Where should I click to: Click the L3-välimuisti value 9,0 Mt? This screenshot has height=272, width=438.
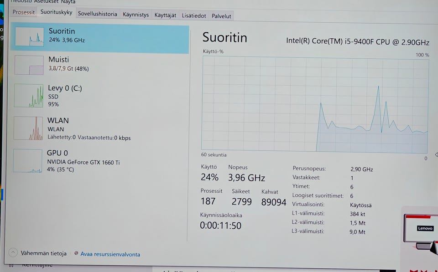(x=357, y=232)
